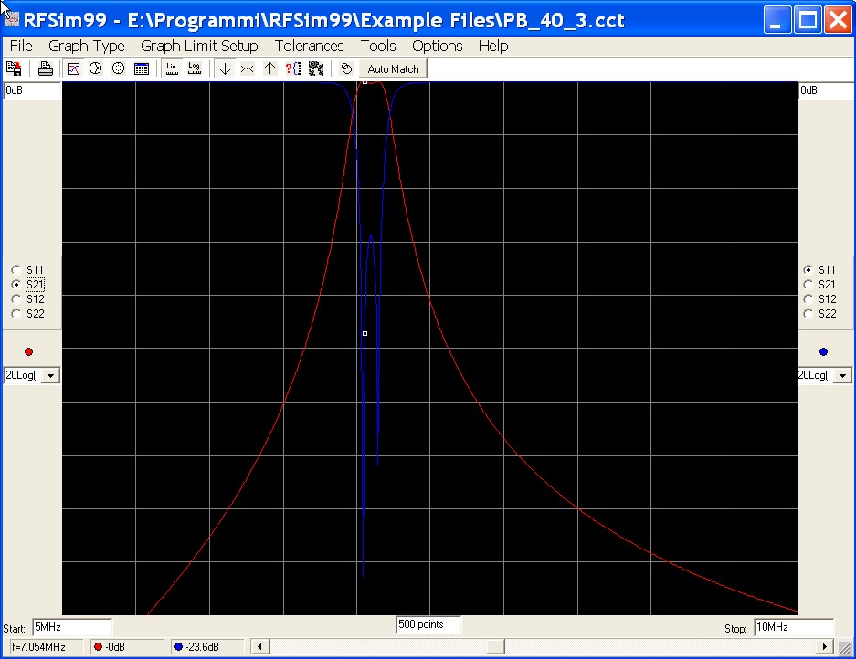Screen dimensions: 856x659
Task: Click the Auto Match button
Action: point(393,69)
